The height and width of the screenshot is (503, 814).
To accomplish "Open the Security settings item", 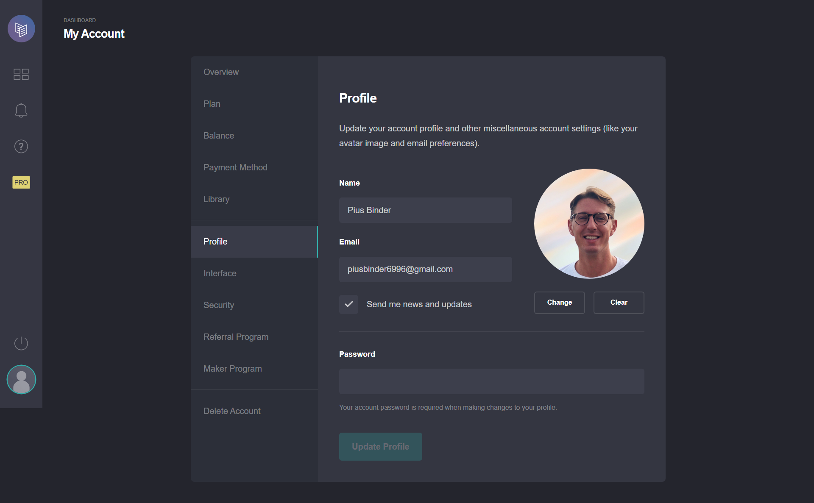I will point(254,305).
